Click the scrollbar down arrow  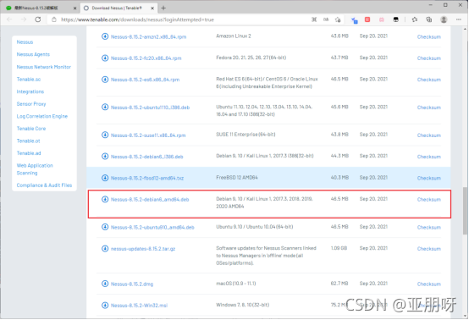click(x=465, y=316)
